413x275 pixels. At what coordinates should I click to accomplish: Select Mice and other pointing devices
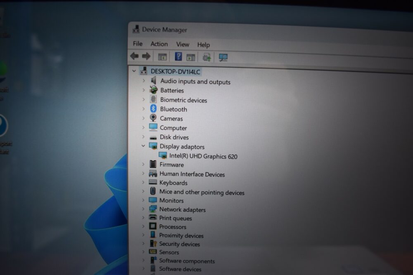click(x=202, y=192)
